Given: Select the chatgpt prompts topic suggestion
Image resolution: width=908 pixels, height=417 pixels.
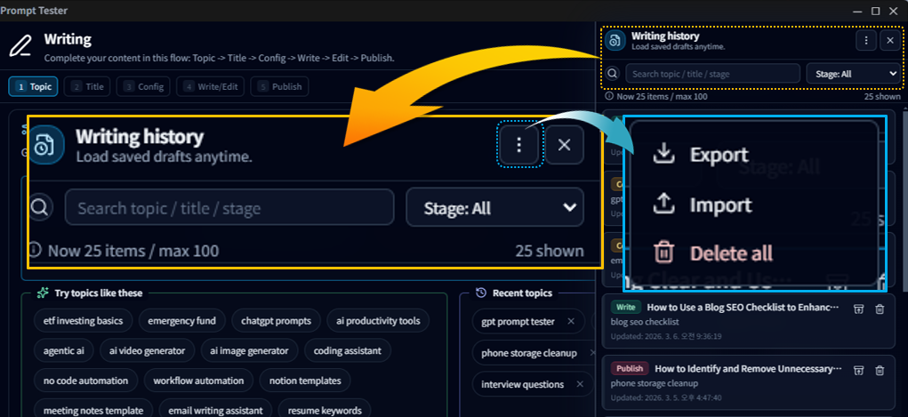Looking at the screenshot, I should click(277, 320).
